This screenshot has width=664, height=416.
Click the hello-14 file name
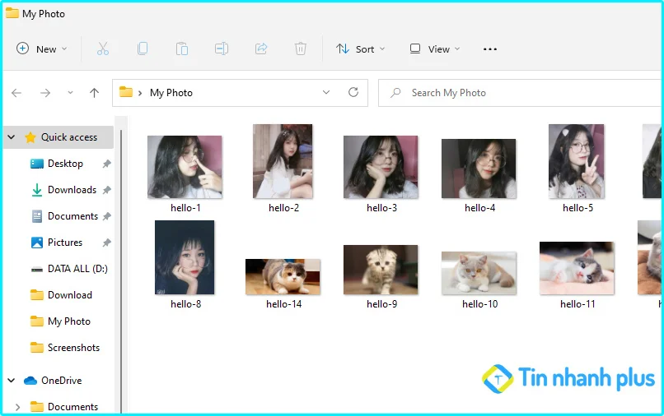[x=283, y=304]
